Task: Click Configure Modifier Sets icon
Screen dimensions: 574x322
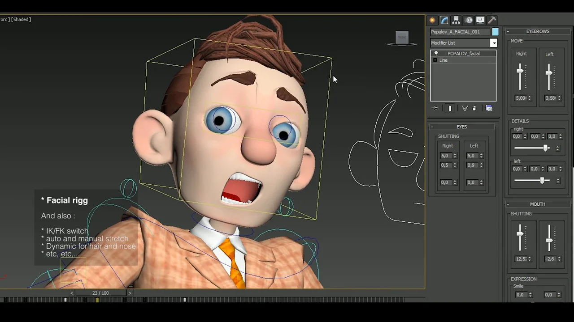Action: 489,108
